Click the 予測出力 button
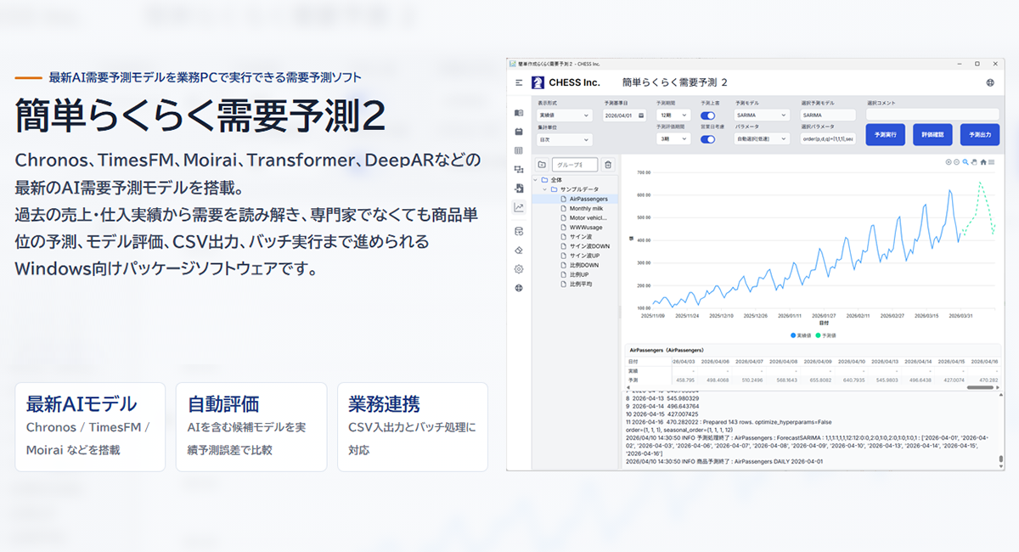Image resolution: width=1019 pixels, height=552 pixels. pyautogui.click(x=980, y=134)
